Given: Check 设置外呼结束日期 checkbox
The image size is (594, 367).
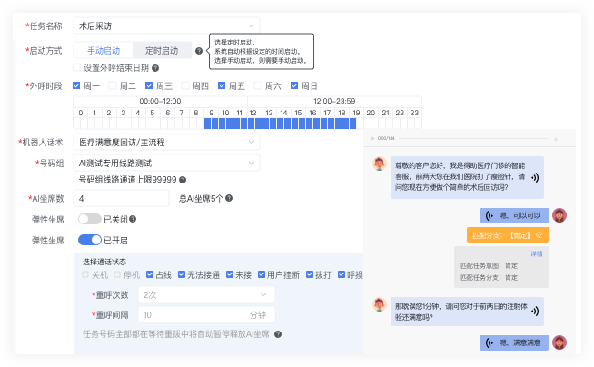Looking at the screenshot, I should (76, 67).
